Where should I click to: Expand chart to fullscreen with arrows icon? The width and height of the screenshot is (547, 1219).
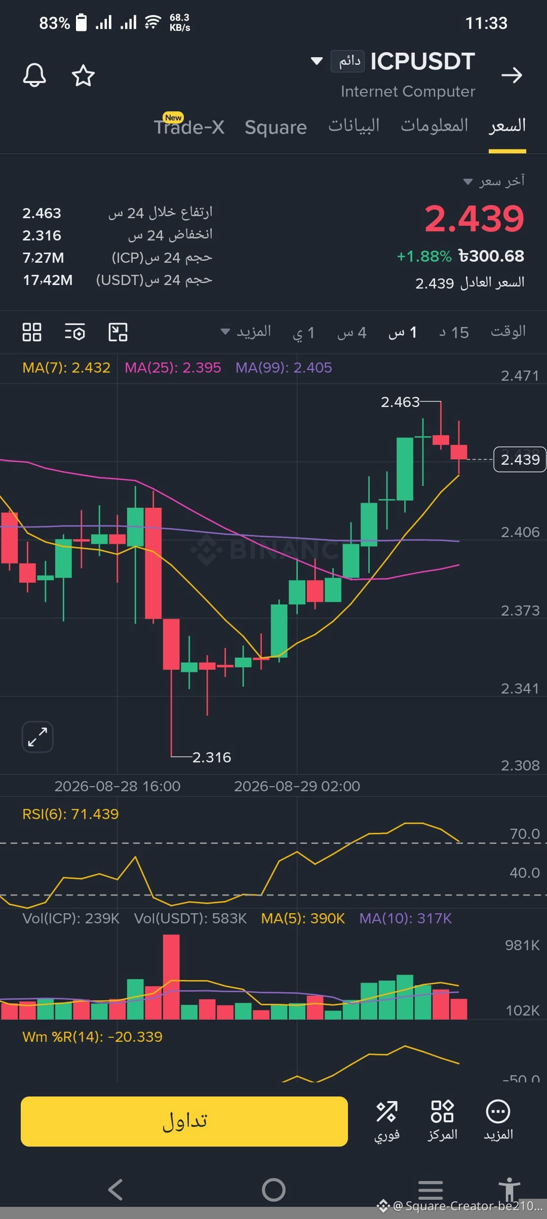[37, 737]
